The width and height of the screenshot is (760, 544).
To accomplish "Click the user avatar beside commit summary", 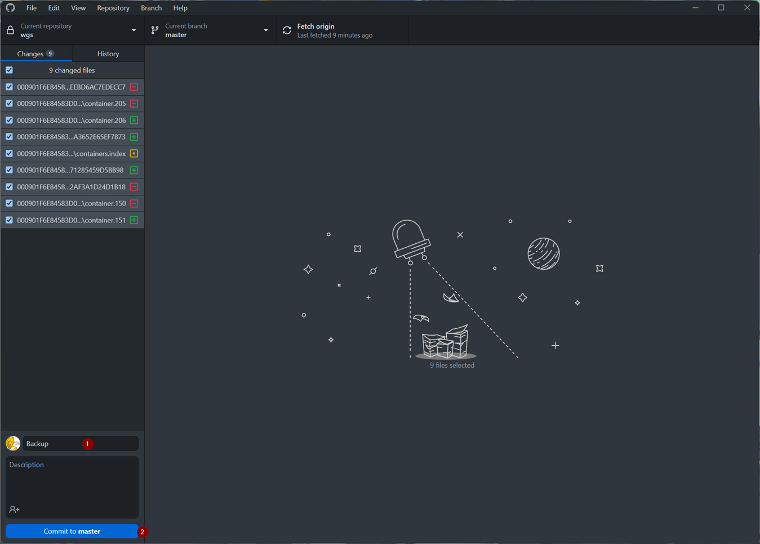I will tap(13, 444).
